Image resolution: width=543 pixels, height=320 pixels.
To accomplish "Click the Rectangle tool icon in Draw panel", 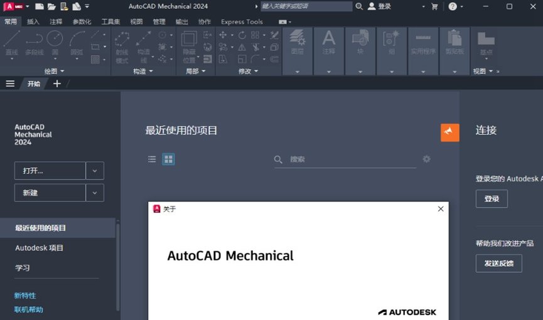I will pos(95,47).
